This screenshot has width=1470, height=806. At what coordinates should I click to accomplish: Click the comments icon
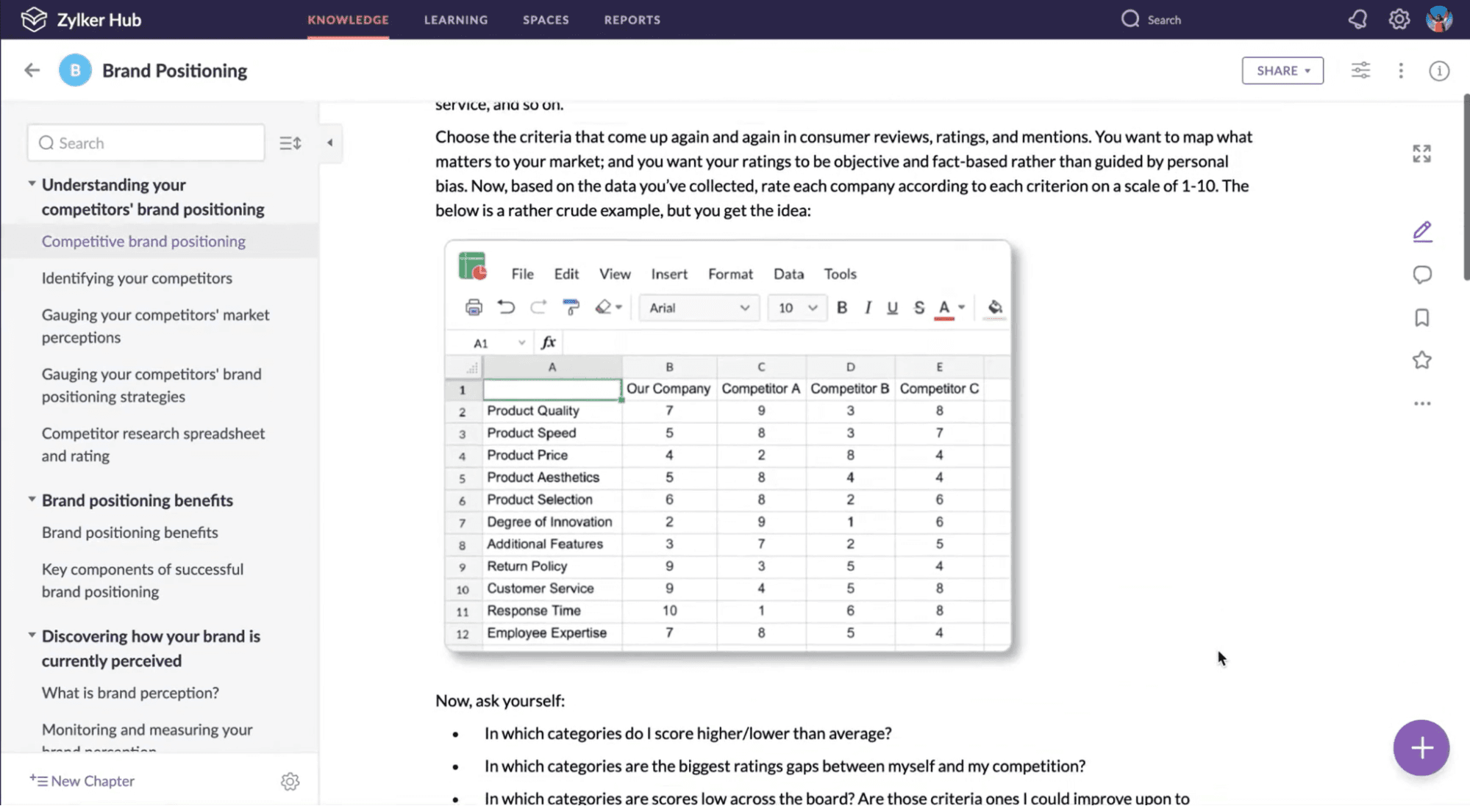pos(1422,275)
